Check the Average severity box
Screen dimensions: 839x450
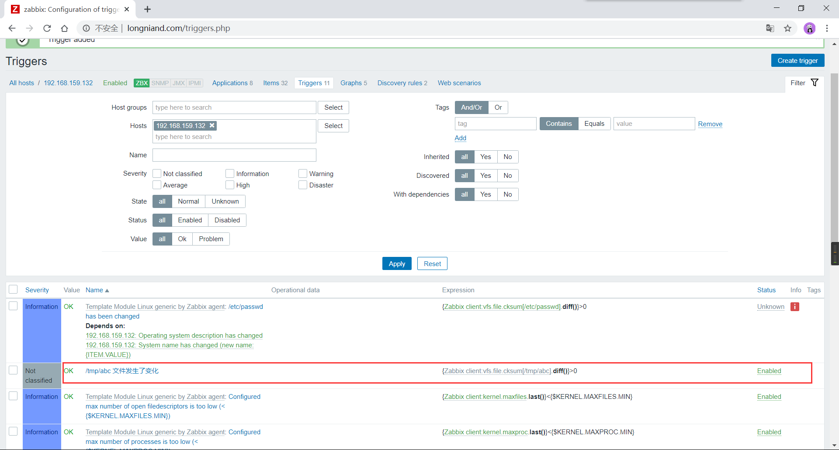click(157, 185)
